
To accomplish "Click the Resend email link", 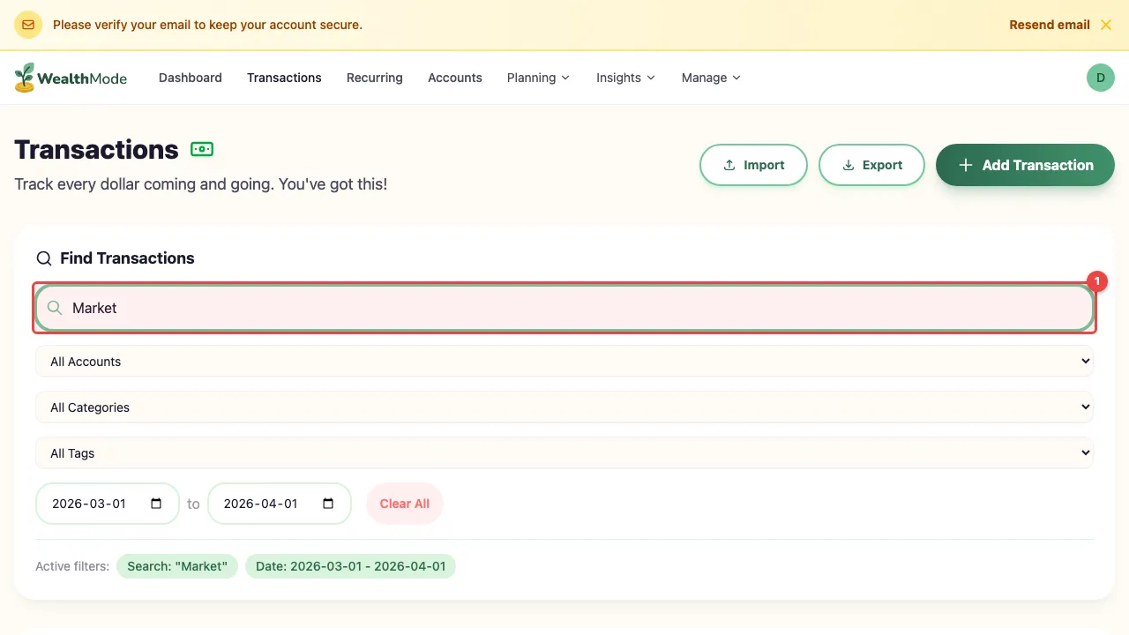I will click(x=1049, y=24).
